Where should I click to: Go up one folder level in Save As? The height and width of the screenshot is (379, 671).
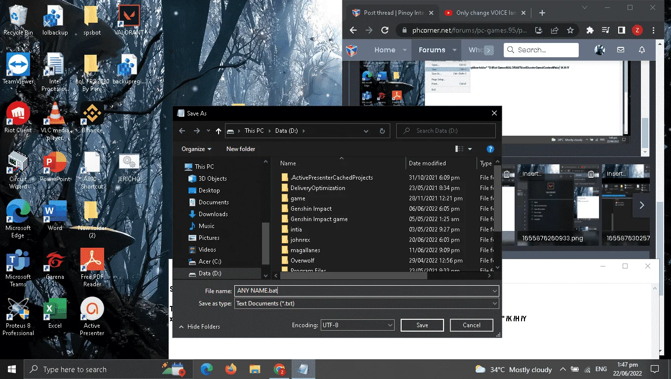(219, 131)
